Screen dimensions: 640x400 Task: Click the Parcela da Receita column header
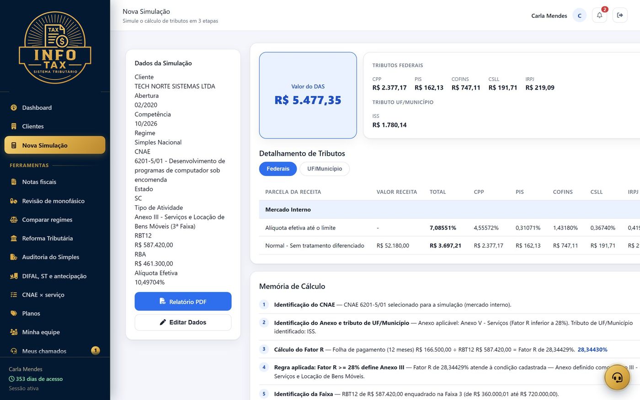coord(293,192)
